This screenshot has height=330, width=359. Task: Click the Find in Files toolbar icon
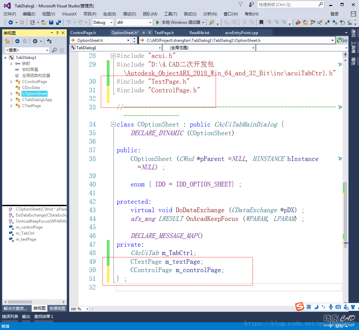212,22
